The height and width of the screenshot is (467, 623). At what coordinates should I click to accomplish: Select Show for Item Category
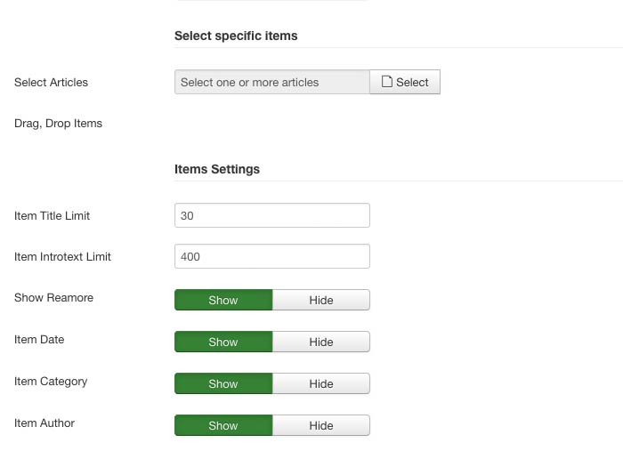pos(223,383)
